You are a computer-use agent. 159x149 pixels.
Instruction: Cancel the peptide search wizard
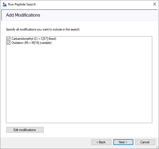(x=145, y=142)
